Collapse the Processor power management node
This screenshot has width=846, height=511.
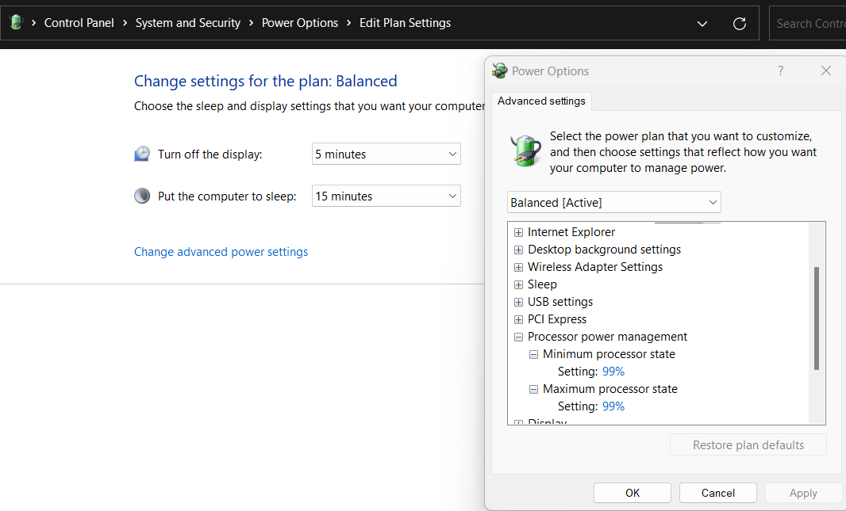pyautogui.click(x=519, y=337)
